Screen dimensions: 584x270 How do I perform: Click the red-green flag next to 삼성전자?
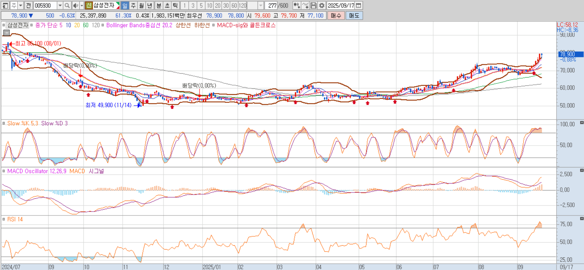(117, 6)
